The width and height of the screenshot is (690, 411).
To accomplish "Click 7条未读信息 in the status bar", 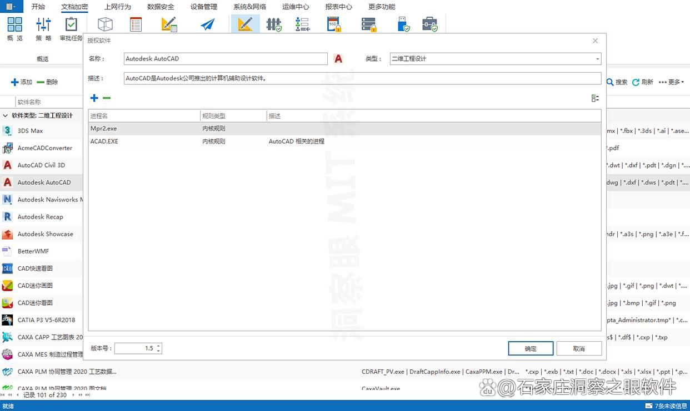I will (671, 406).
